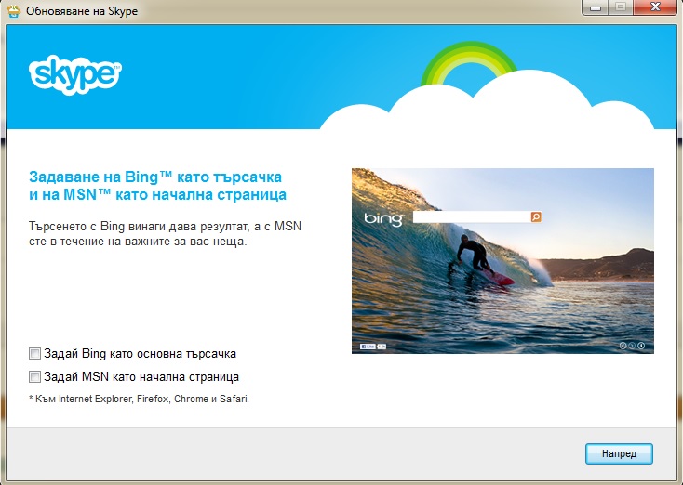Tick 'Задай MSN като начална страница' checkbox
This screenshot has height=485, width=683.
[34, 376]
